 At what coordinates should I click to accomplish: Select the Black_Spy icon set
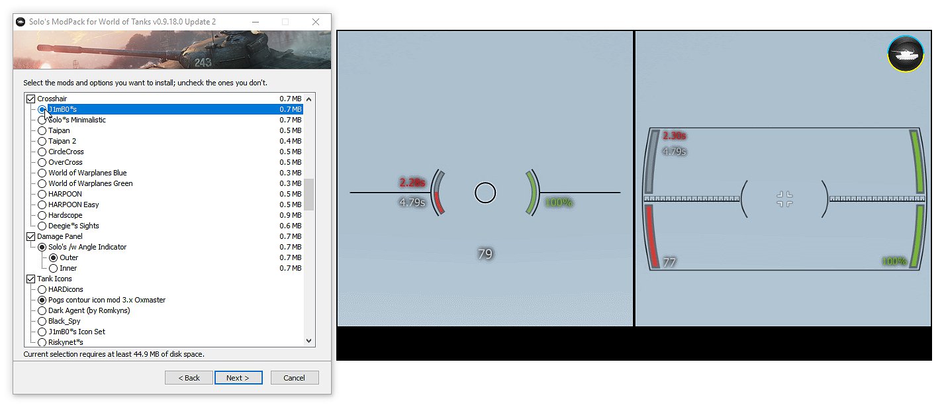pos(42,321)
